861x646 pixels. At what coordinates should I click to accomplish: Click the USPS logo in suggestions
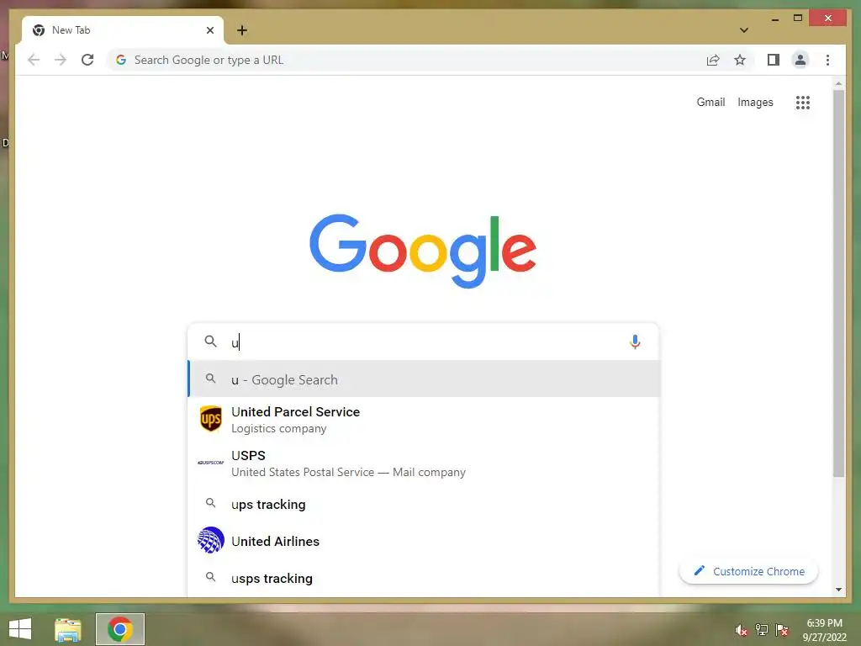coord(211,463)
